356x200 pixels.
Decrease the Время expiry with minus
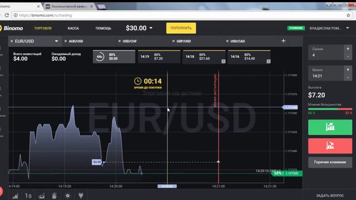point(348,77)
